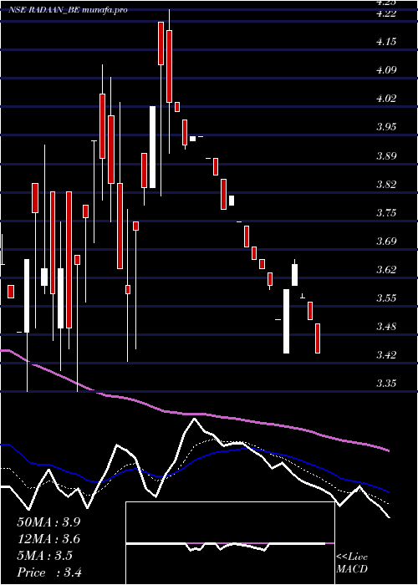This screenshot has height=585, width=418.
Task: Click inside the MACD histogram box
Action: point(230,543)
